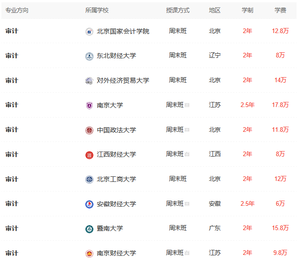Click 周末班 in the 暨南大学 row
Viewport: 303px width, 265px height.
pyautogui.click(x=178, y=228)
